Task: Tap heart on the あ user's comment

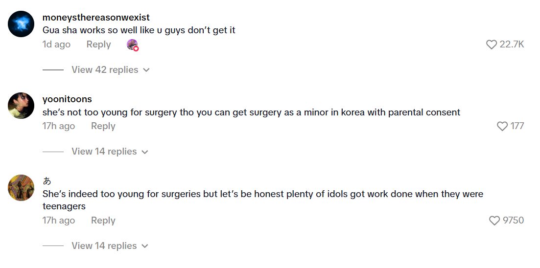Action: 494,221
